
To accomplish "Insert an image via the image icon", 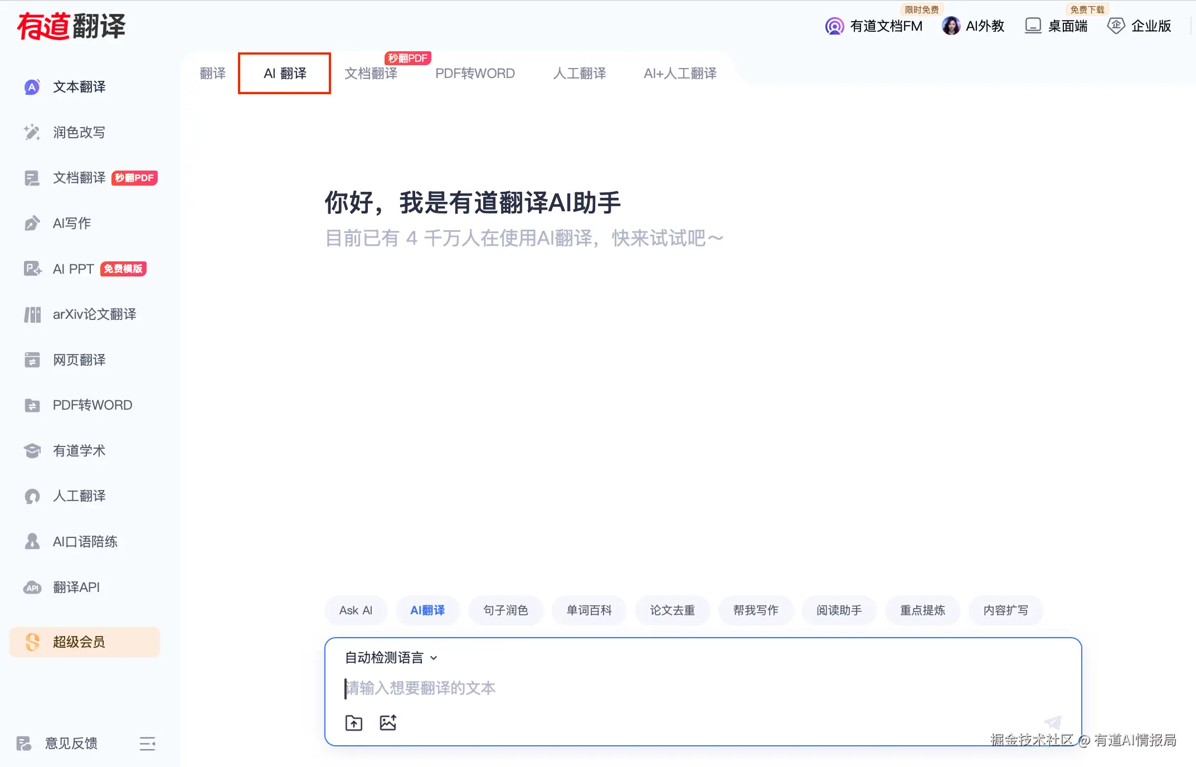I will point(388,722).
